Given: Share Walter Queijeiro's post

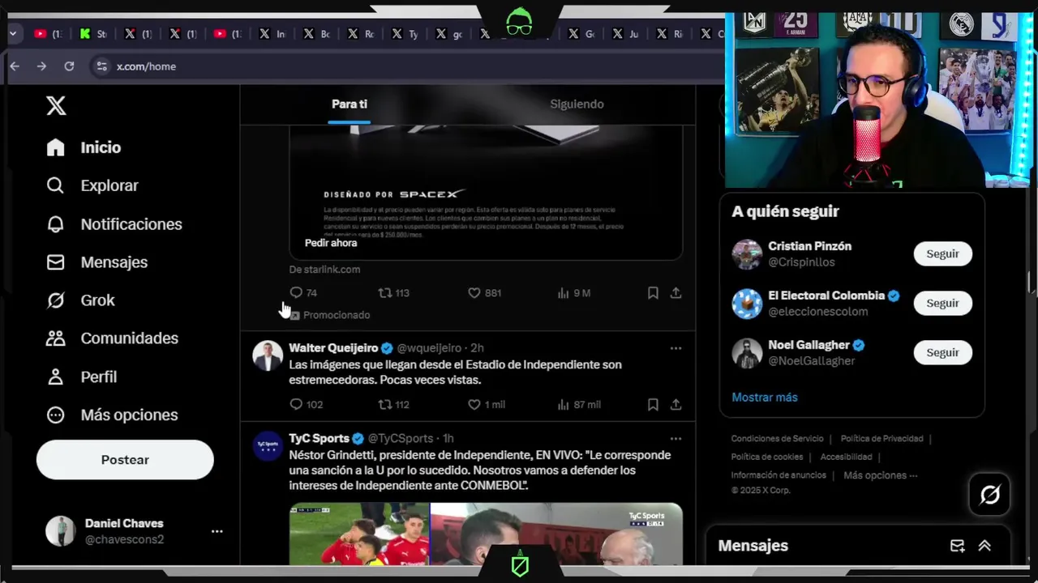Looking at the screenshot, I should tap(676, 405).
